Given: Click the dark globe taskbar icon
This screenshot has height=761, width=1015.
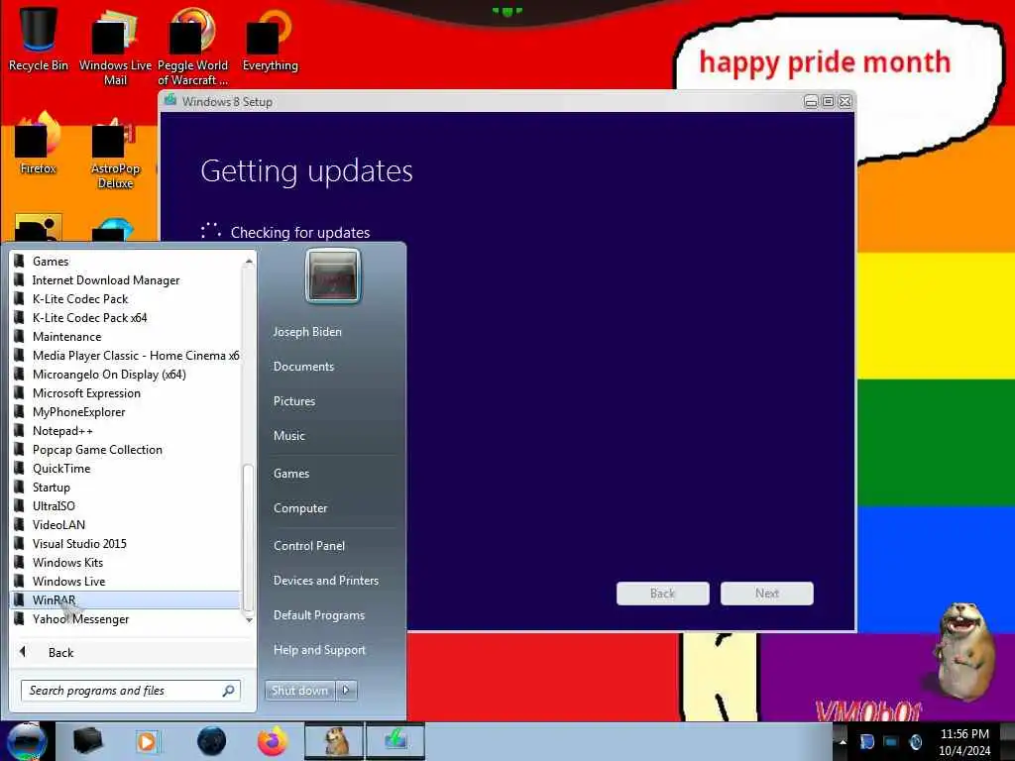Looking at the screenshot, I should (211, 741).
